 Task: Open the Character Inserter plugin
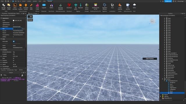(26, 7)
